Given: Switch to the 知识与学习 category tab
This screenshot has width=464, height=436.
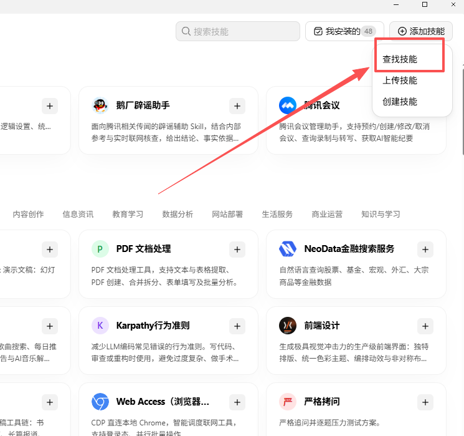Looking at the screenshot, I should coord(381,215).
